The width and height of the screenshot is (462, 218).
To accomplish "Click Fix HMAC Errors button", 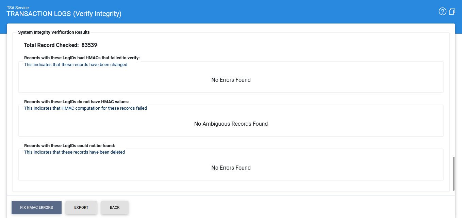I will coord(36,207).
